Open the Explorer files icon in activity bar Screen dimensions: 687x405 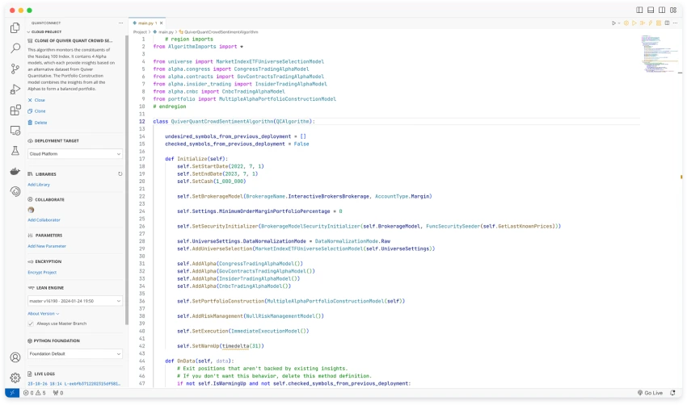pyautogui.click(x=15, y=27)
